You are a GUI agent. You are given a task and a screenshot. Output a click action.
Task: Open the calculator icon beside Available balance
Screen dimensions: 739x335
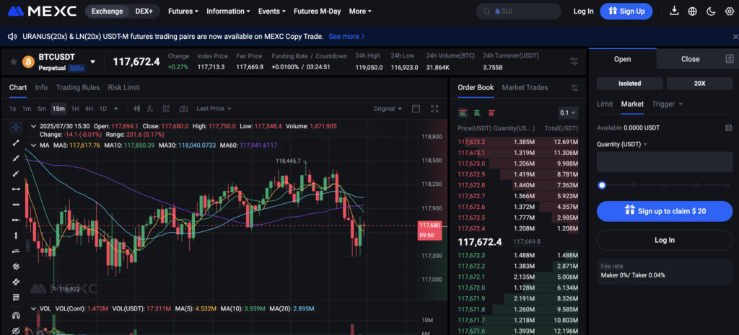click(x=729, y=128)
